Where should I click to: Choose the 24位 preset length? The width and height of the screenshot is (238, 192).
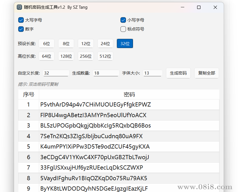(x=105, y=43)
